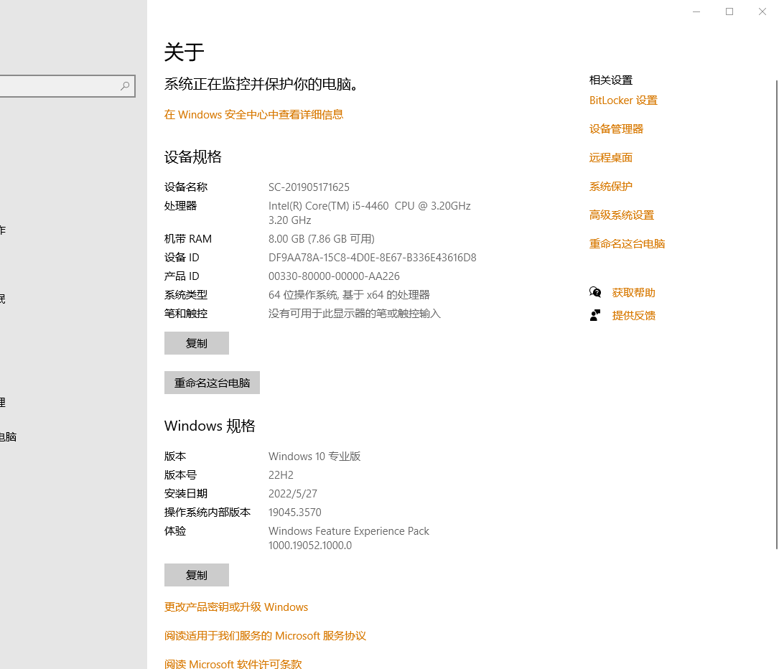The height and width of the screenshot is (669, 779).
Task: Open 高级系统设置 link
Action: coord(622,215)
